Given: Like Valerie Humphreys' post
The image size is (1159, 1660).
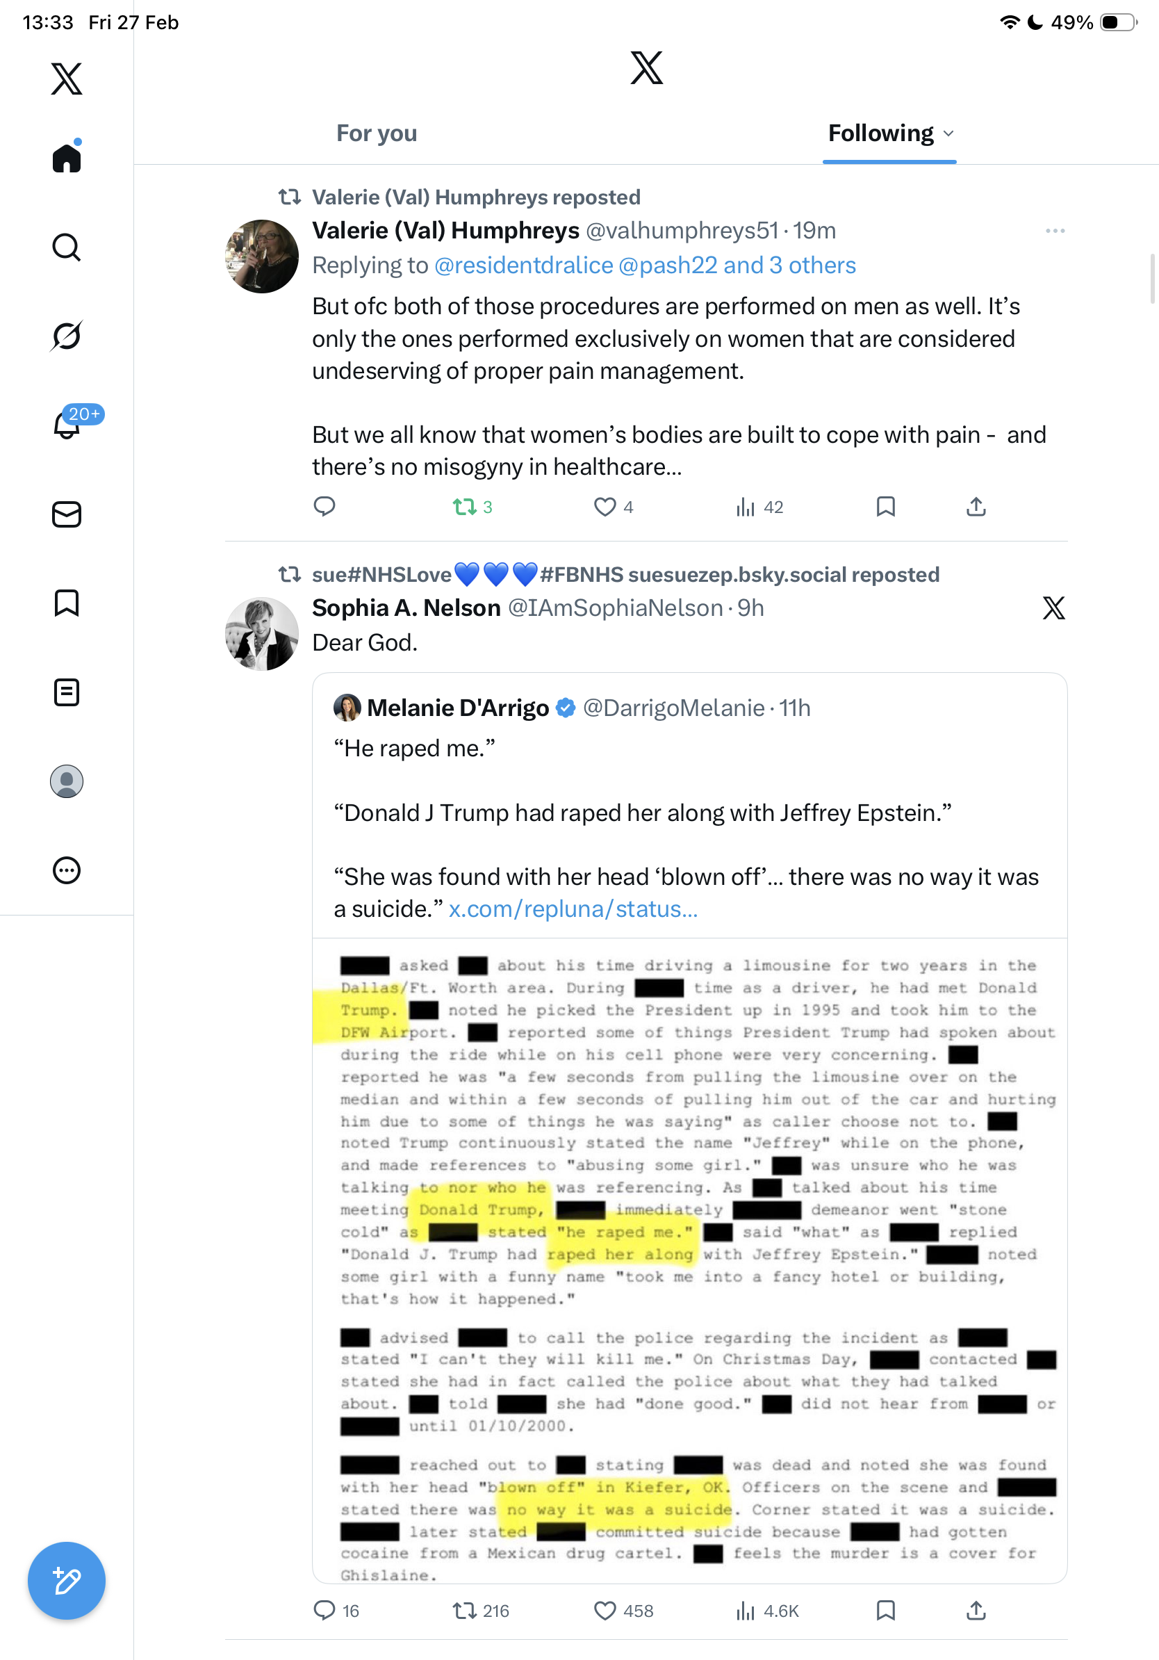Looking at the screenshot, I should 605,507.
